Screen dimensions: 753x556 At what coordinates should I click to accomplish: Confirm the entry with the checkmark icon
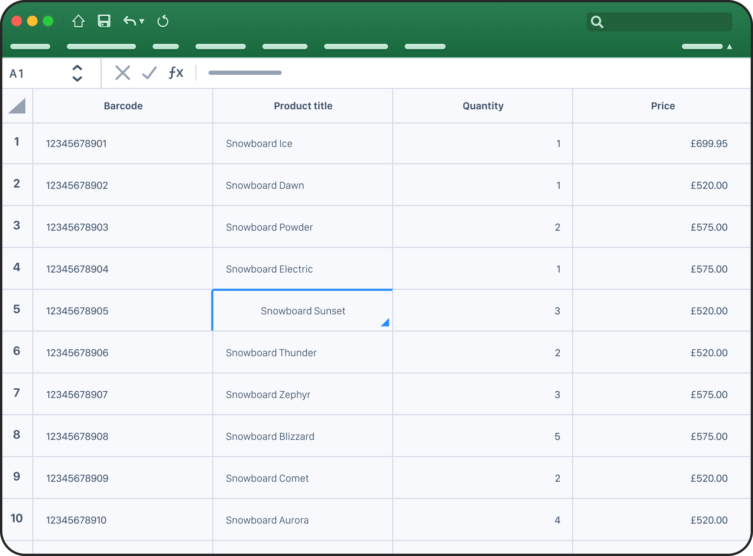(x=149, y=73)
